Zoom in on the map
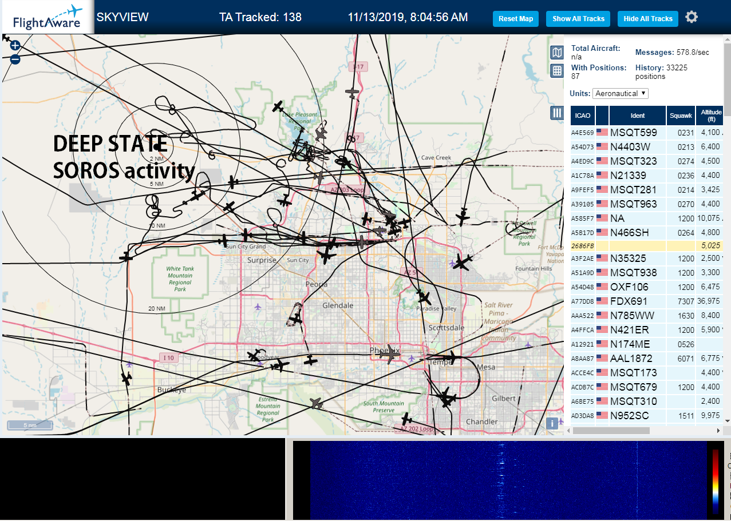 click(x=15, y=45)
